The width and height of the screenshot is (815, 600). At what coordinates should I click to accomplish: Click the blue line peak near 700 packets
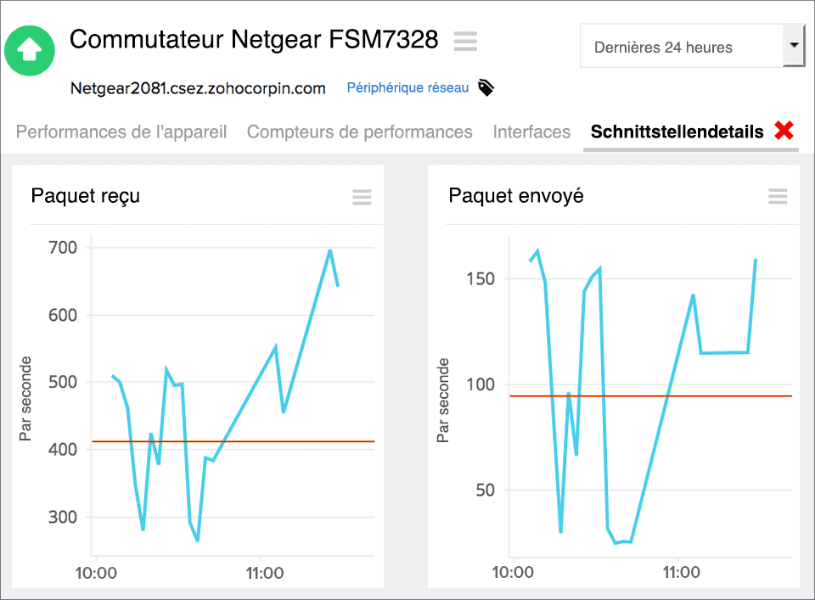(330, 251)
